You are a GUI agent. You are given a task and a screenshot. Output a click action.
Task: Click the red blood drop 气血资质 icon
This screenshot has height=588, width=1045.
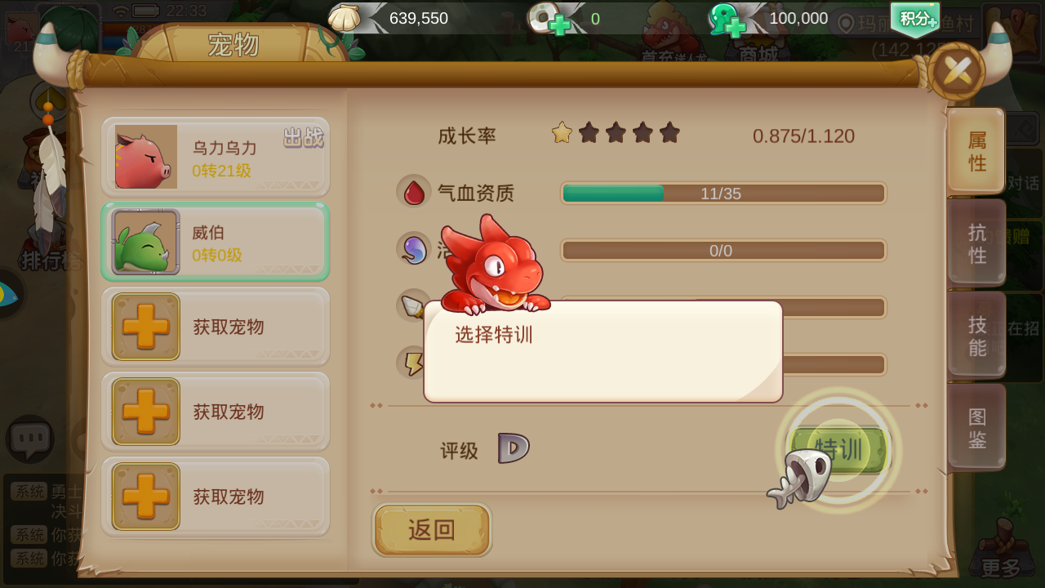(414, 192)
